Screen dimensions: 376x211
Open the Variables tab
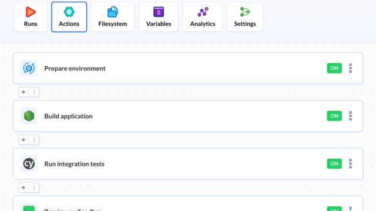159,17
